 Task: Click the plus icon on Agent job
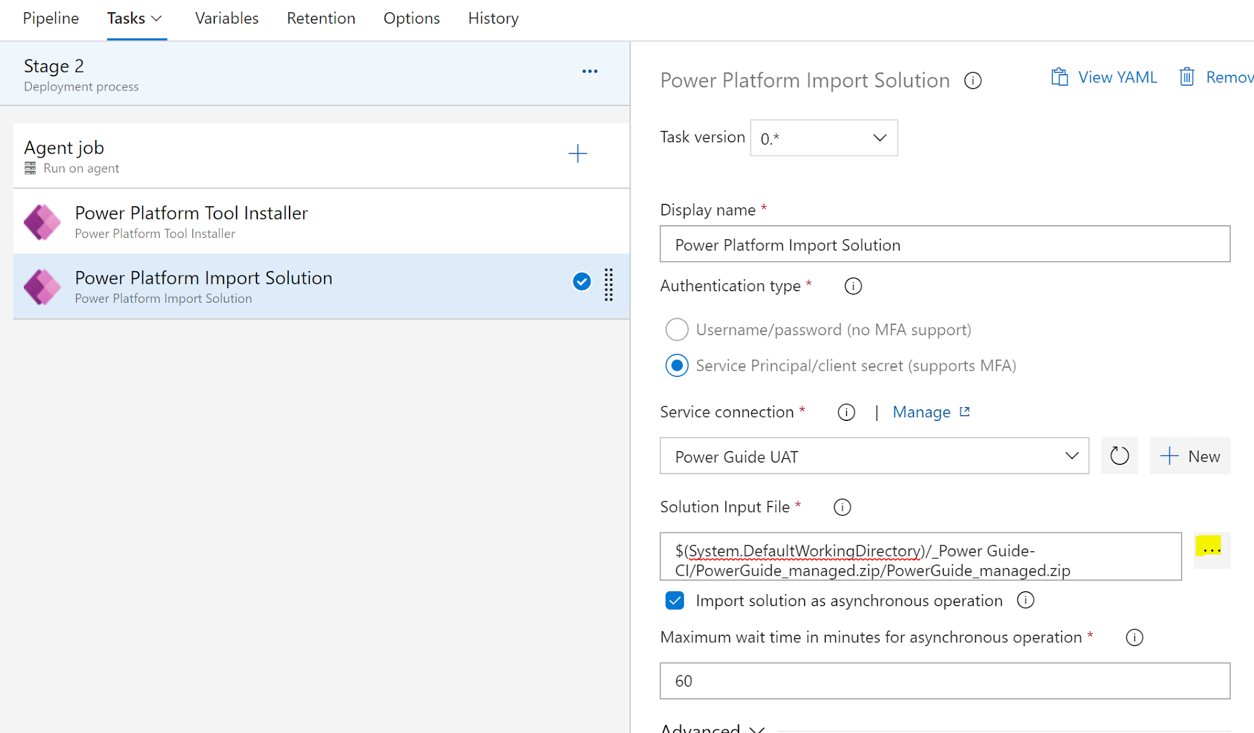[577, 154]
